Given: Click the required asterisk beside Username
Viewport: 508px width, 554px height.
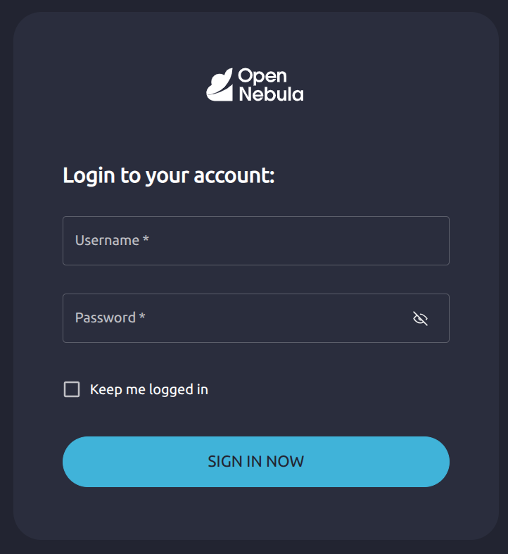Looking at the screenshot, I should (146, 239).
